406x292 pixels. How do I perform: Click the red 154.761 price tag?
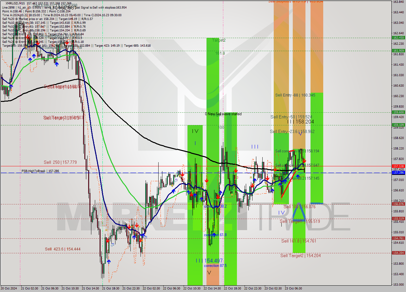pyautogui.click(x=398, y=238)
